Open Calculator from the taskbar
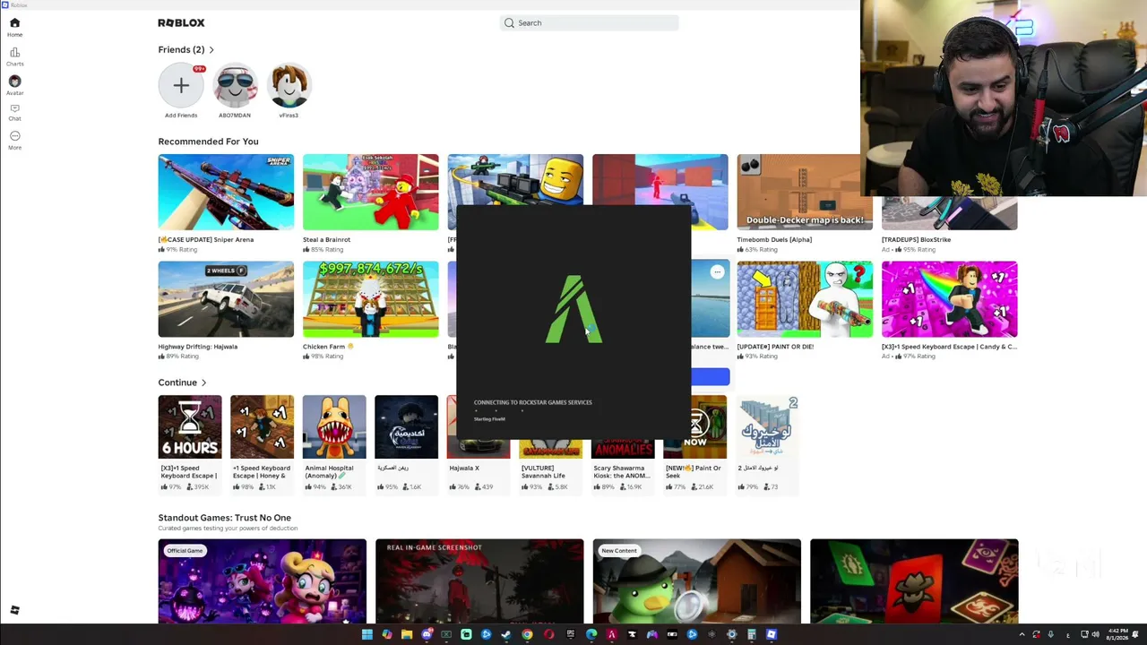The image size is (1147, 645). coord(751,634)
